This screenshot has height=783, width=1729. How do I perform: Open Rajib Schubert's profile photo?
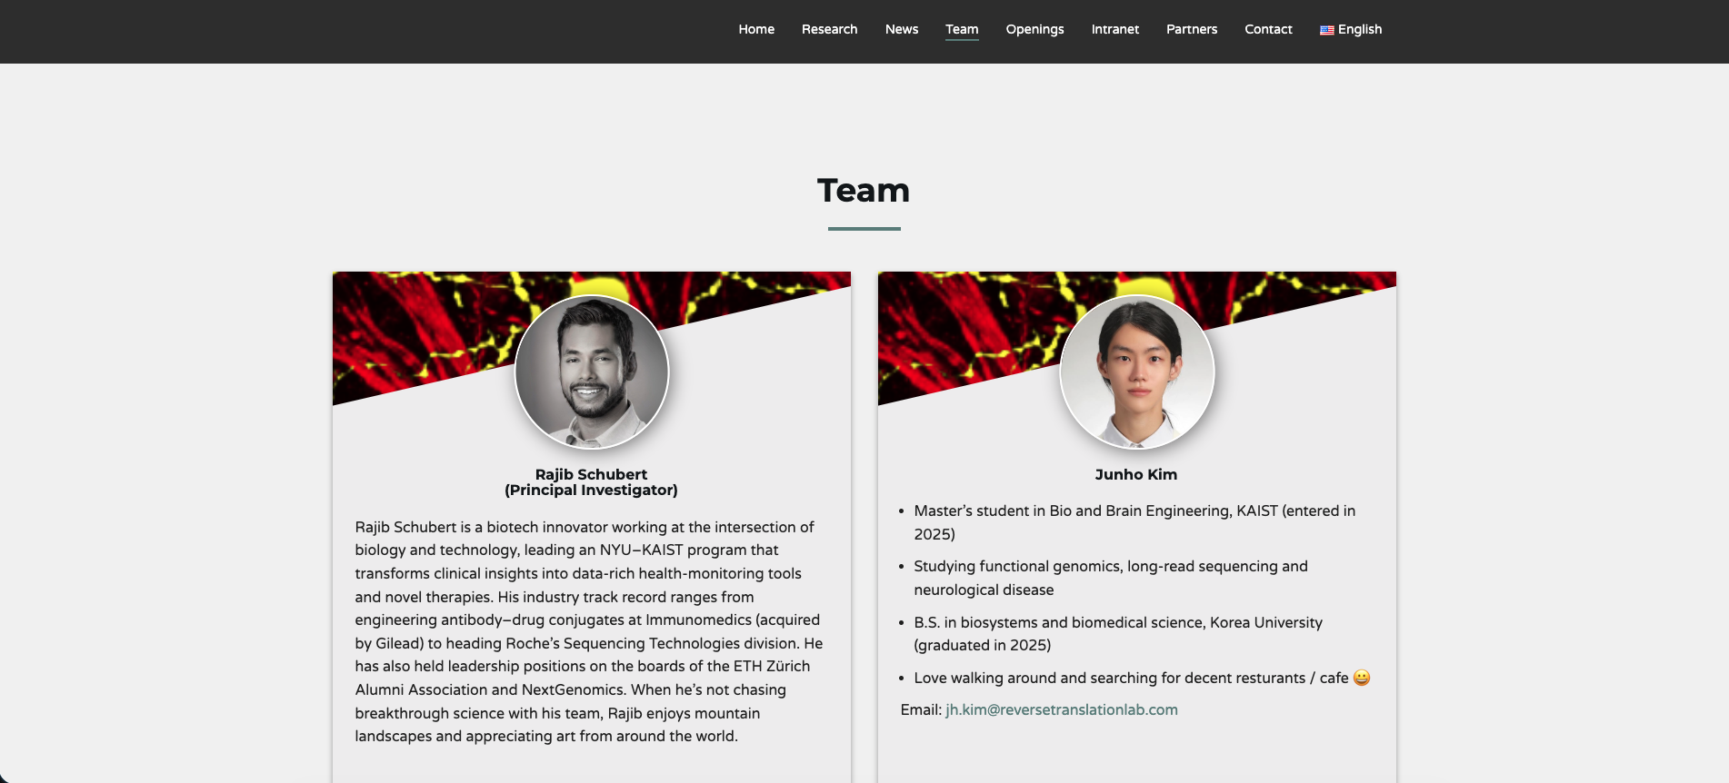pos(592,372)
